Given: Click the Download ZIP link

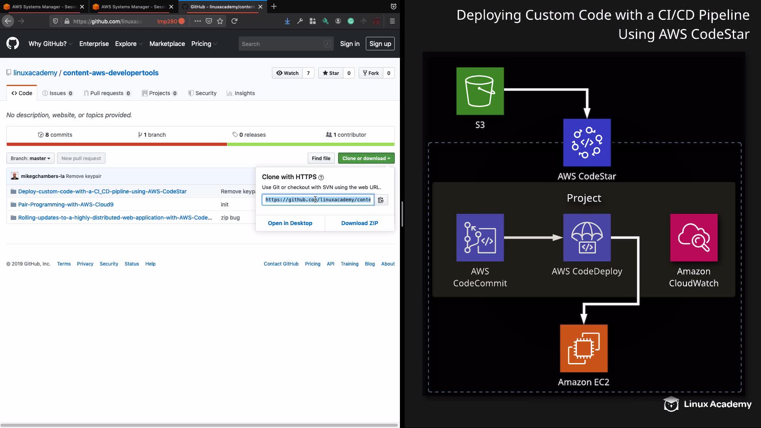Looking at the screenshot, I should 359,223.
